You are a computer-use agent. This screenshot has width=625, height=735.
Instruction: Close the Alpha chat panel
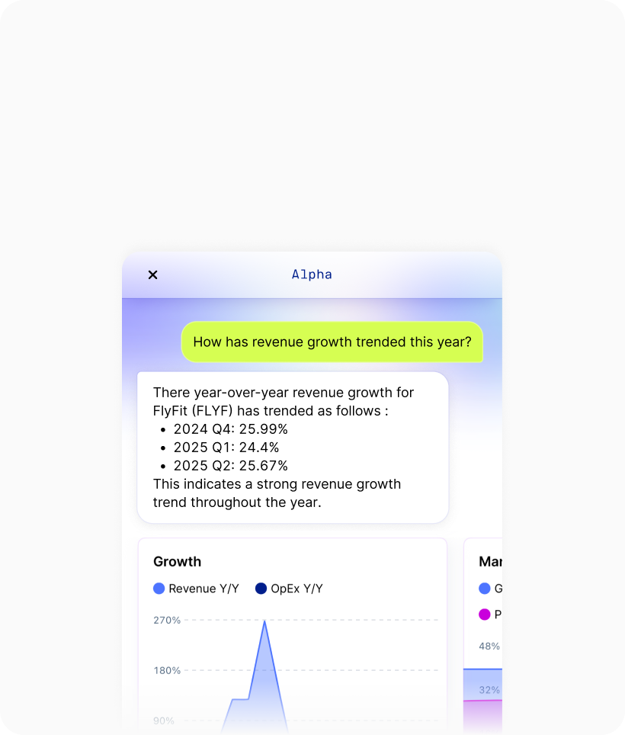click(152, 274)
